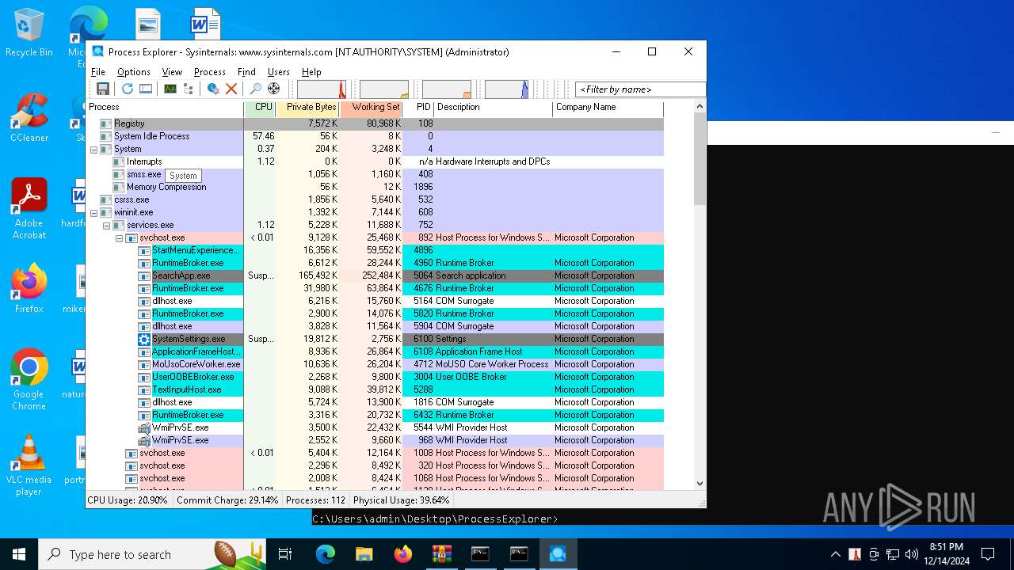Collapse the services.exe tree node
This screenshot has height=570, width=1014.
point(106,225)
